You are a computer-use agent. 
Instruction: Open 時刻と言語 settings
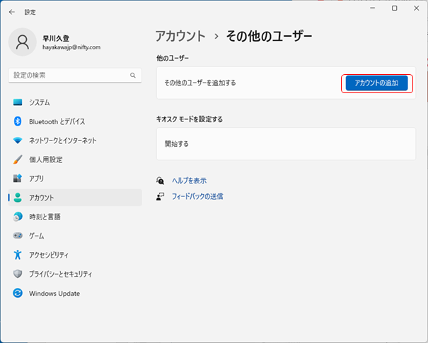point(45,217)
